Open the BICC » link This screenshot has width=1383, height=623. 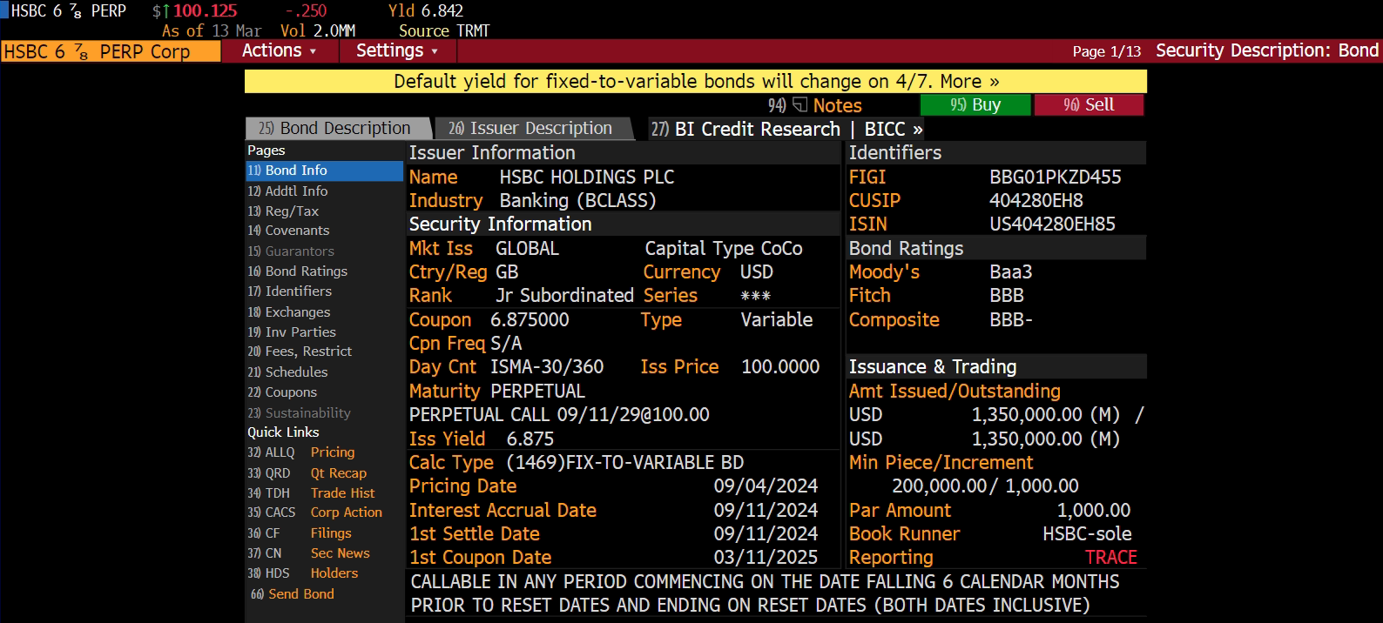point(894,129)
